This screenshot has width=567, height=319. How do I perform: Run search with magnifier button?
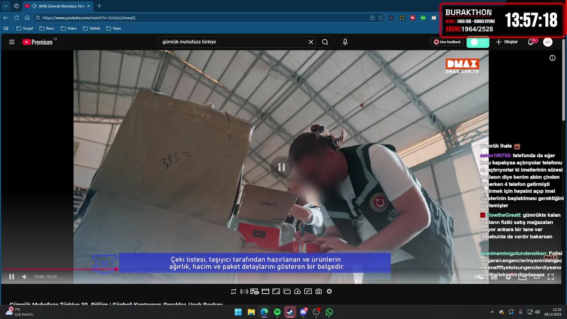coord(325,42)
